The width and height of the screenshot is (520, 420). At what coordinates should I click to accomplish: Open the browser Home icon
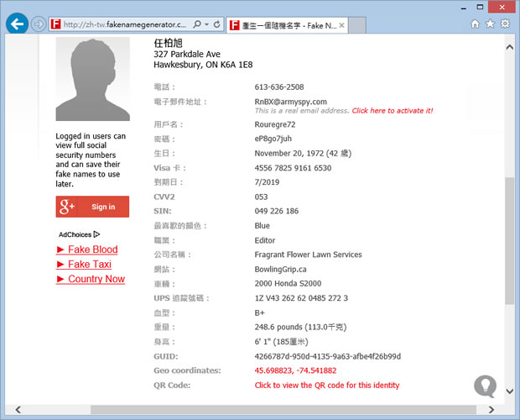coord(476,24)
